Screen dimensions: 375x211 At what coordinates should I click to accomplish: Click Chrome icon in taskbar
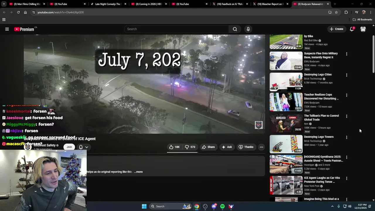tap(197, 206)
